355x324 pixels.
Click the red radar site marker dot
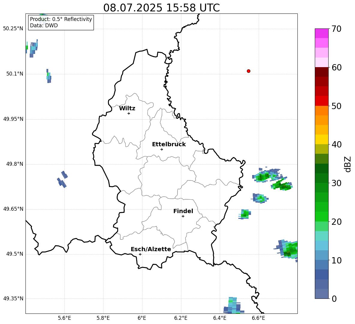[249, 71]
